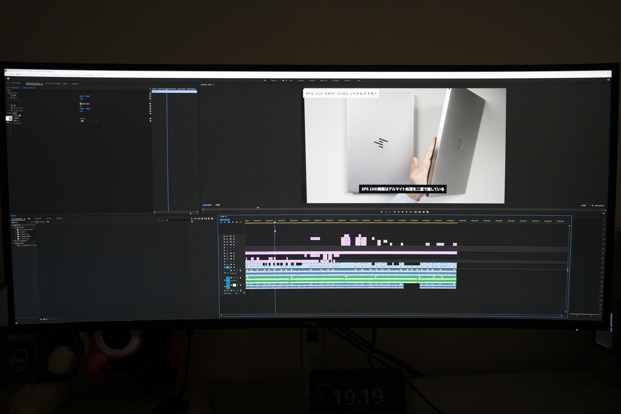This screenshot has width=621, height=414.
Task: Show more workspaces via the double-chevron
Action: [358, 80]
